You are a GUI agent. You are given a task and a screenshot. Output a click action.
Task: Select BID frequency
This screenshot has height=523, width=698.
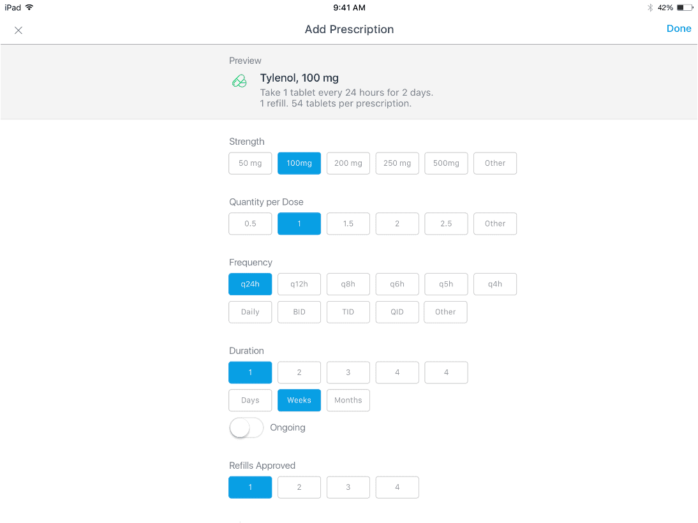coord(299,312)
